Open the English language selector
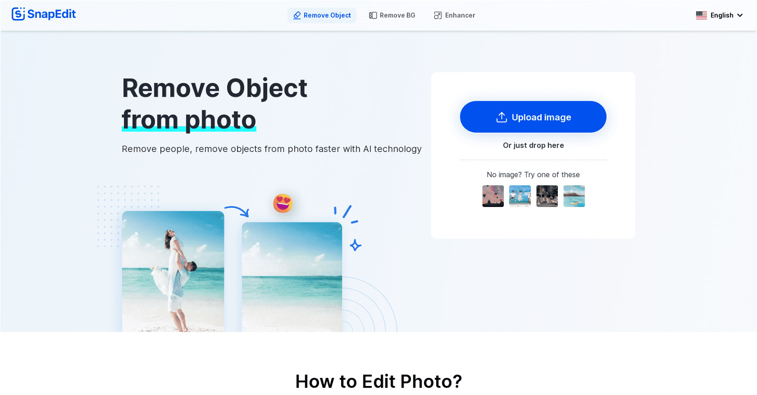 tap(722, 16)
